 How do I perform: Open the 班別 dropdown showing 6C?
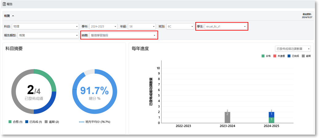[180, 27]
